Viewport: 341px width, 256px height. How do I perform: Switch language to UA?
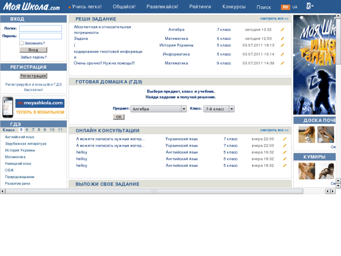(295, 7)
